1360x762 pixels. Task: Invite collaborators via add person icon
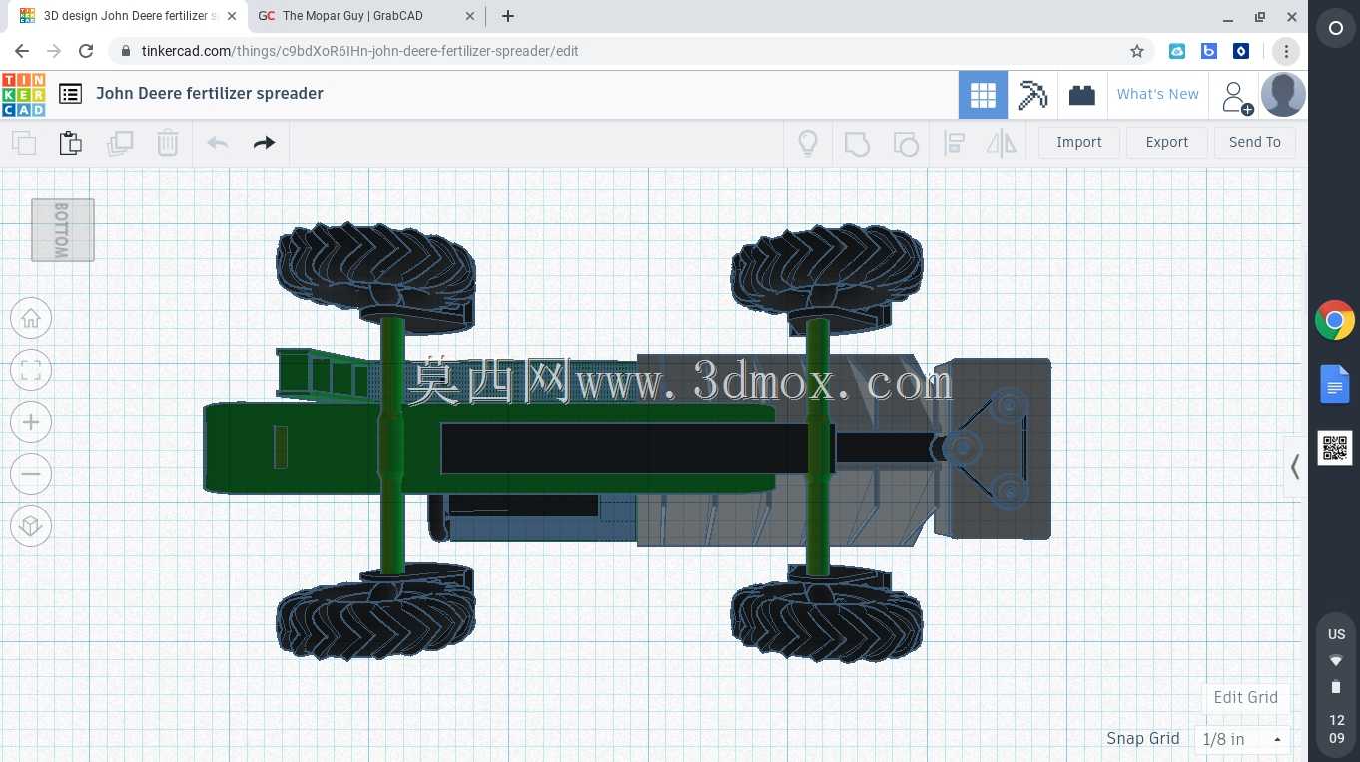click(1236, 97)
